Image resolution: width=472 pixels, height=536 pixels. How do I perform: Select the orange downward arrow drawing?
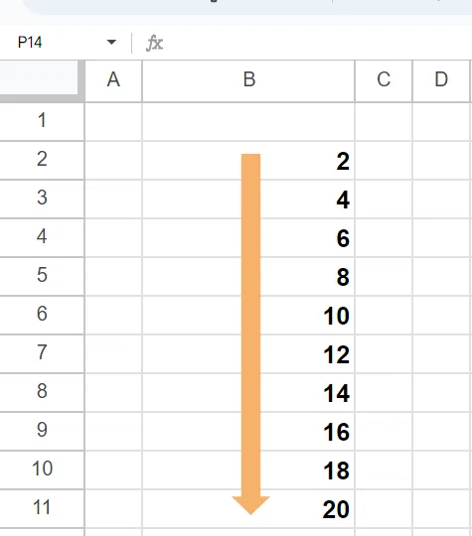tap(250, 334)
